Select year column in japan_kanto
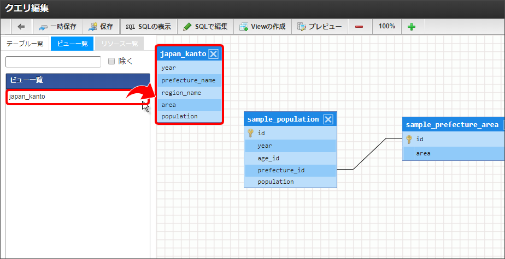The image size is (505, 259). coord(190,68)
